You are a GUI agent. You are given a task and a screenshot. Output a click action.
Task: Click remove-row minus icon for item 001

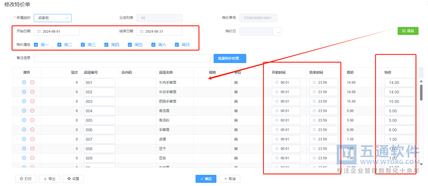pyautogui.click(x=32, y=82)
